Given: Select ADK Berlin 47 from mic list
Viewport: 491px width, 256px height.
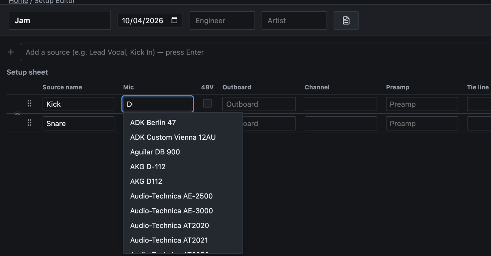Looking at the screenshot, I should 183,122.
